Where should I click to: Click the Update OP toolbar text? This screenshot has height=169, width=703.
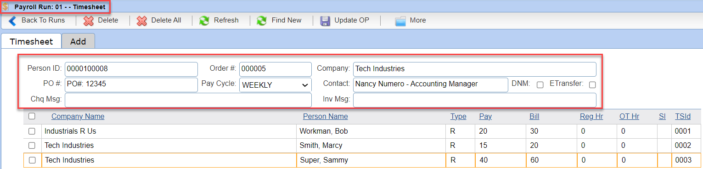coord(352,20)
